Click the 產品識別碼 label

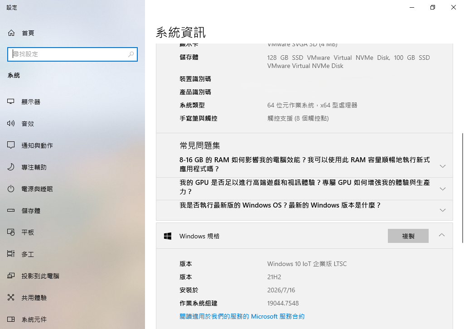point(195,92)
